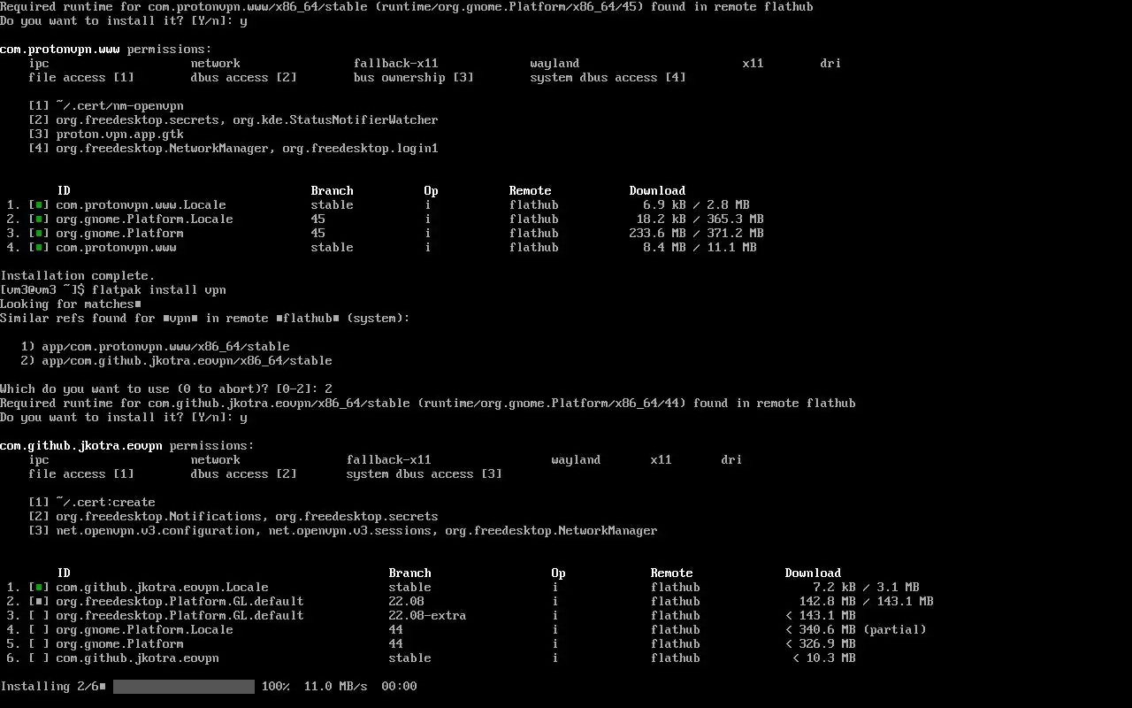Click the '[vm3@vm3 ~]$' shell prompt

(42, 290)
